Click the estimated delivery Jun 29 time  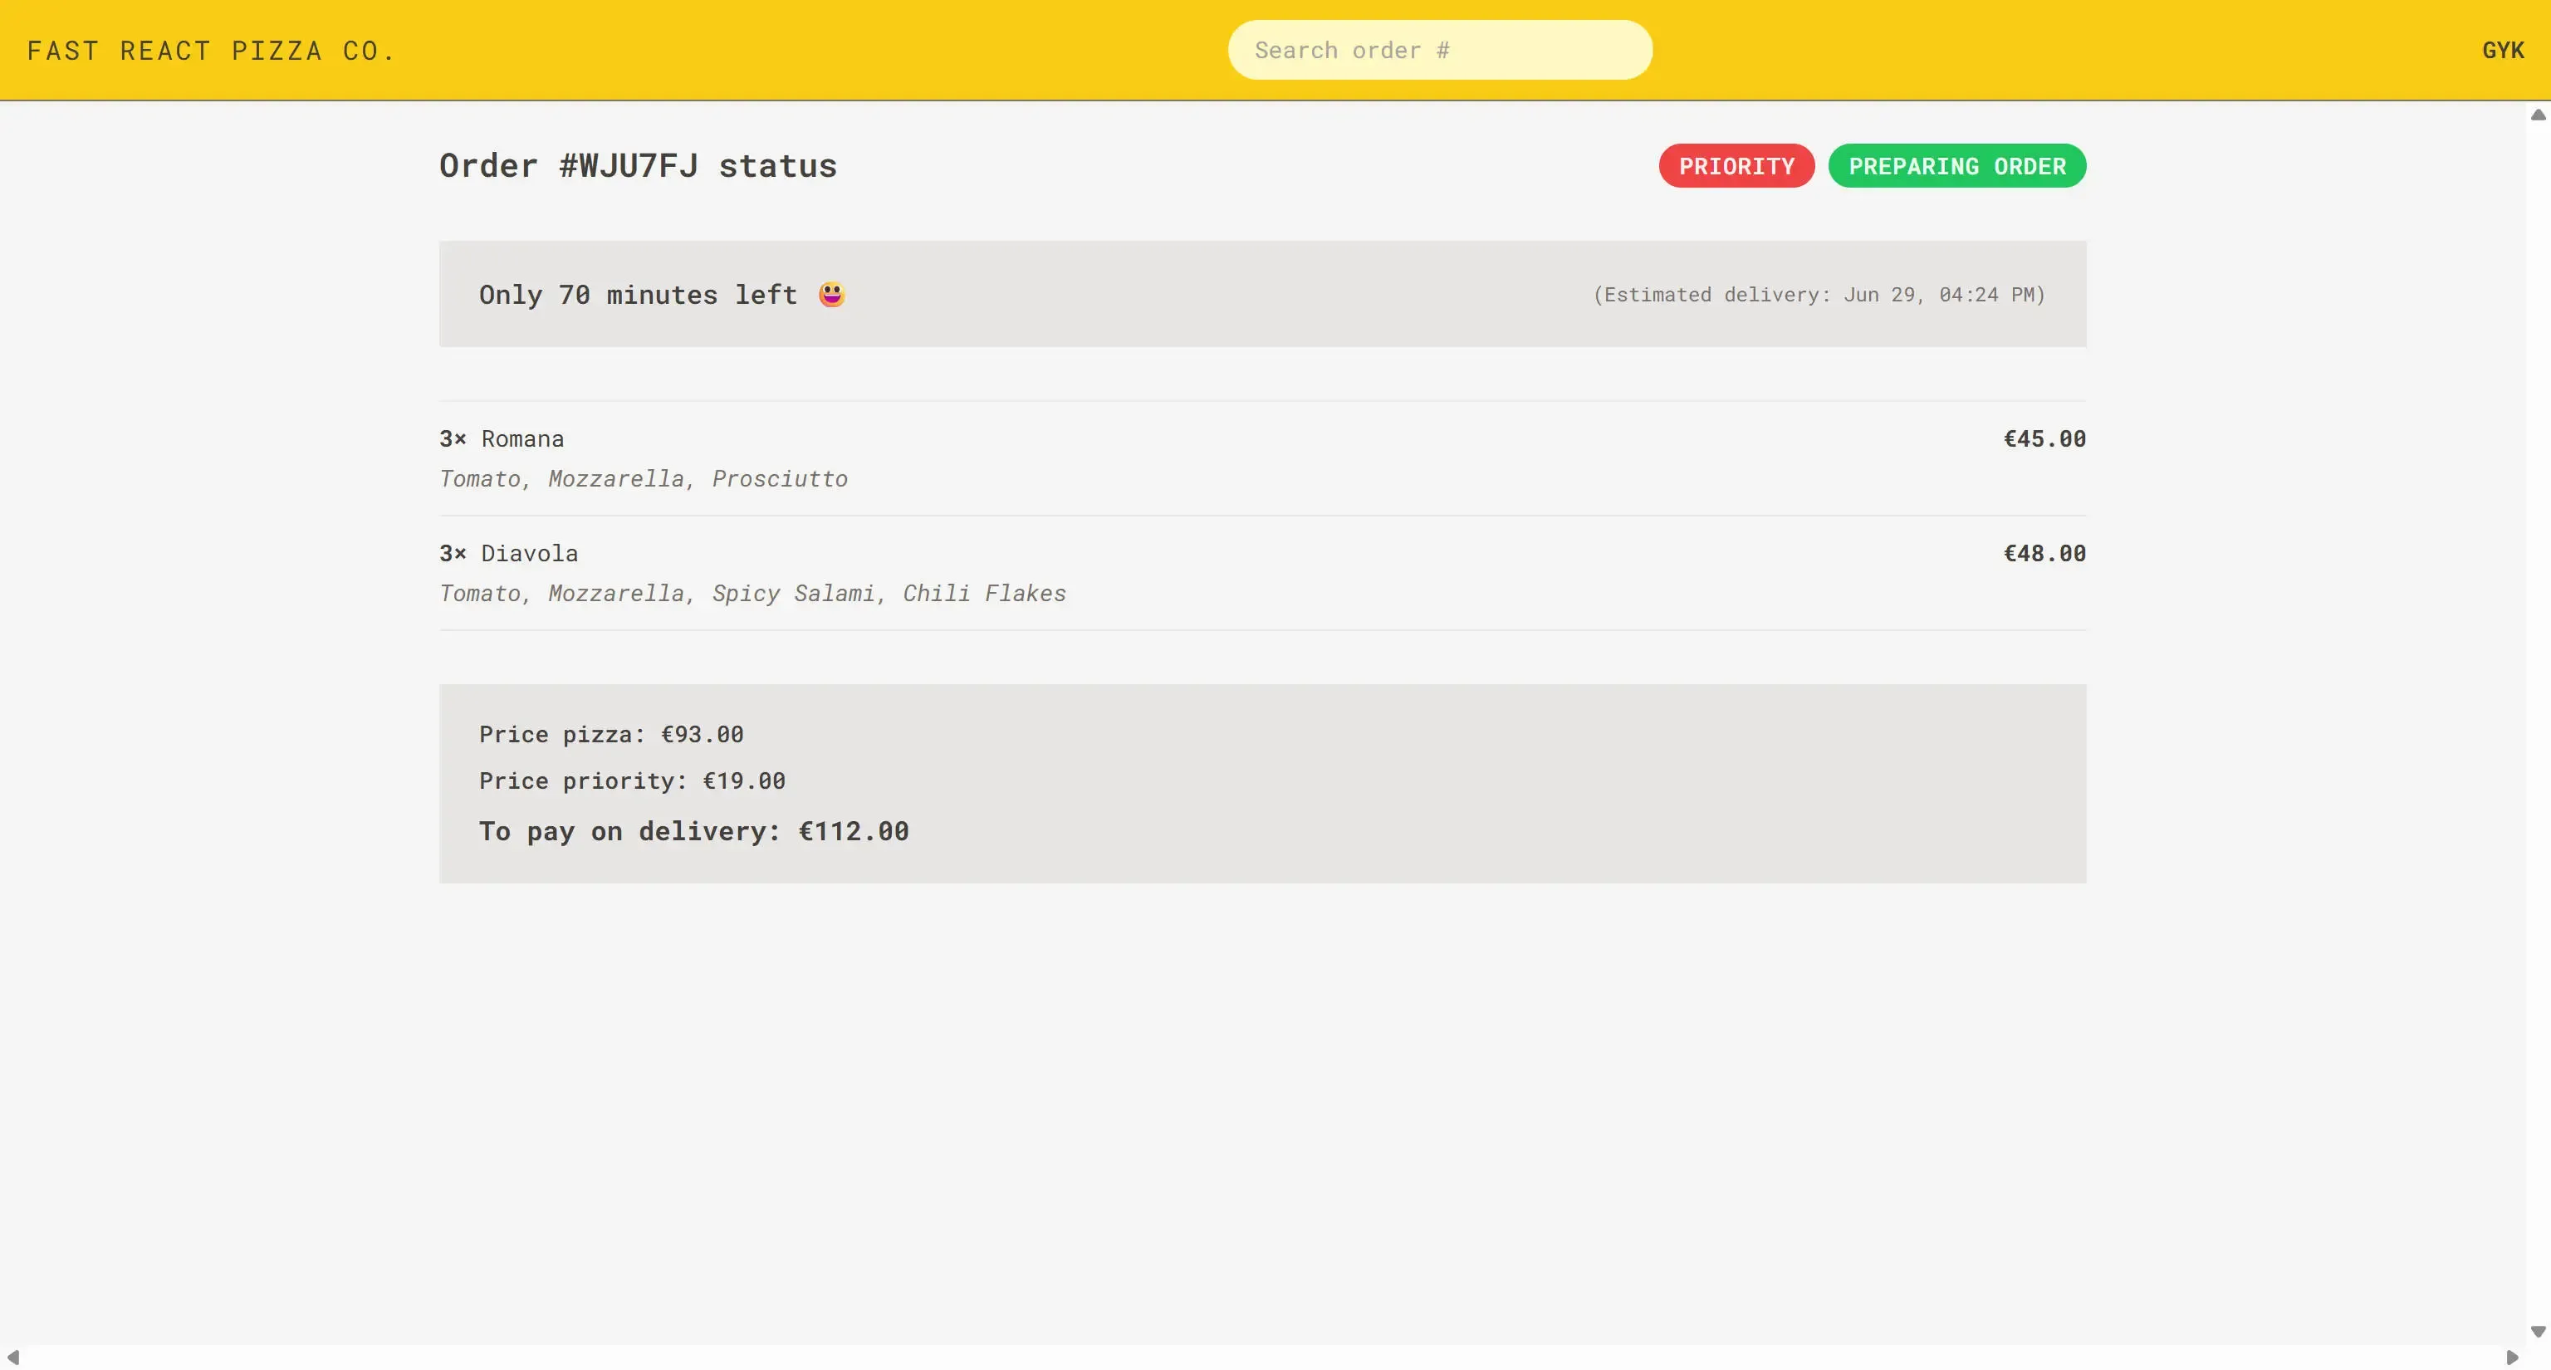coord(1819,295)
